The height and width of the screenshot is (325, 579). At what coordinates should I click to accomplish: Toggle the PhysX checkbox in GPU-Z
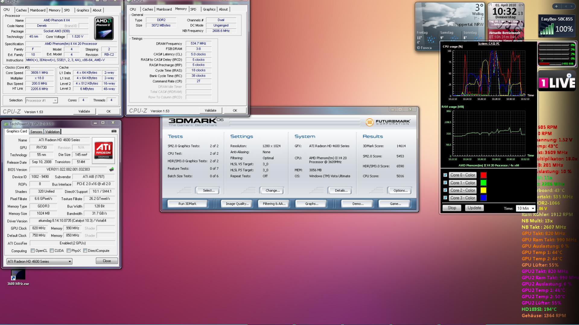tap(69, 251)
